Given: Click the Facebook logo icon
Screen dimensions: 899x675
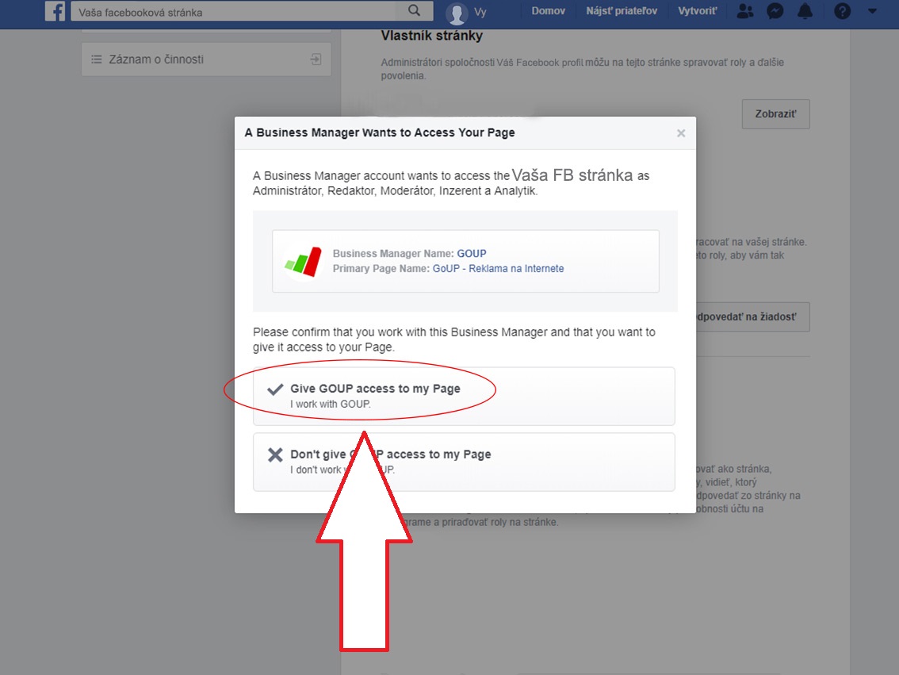Looking at the screenshot, I should 55,11.
